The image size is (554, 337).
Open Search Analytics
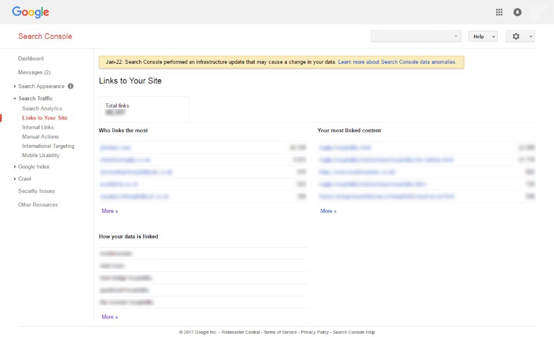point(42,108)
